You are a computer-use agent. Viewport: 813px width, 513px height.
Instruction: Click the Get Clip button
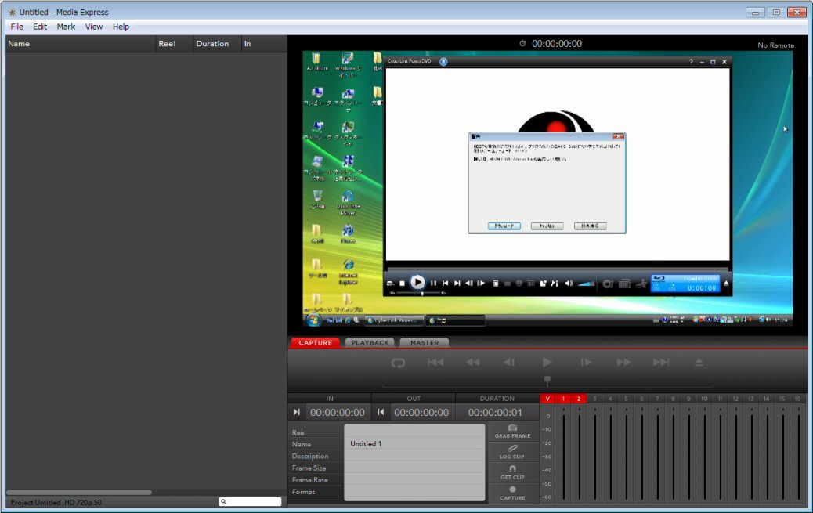pyautogui.click(x=512, y=472)
